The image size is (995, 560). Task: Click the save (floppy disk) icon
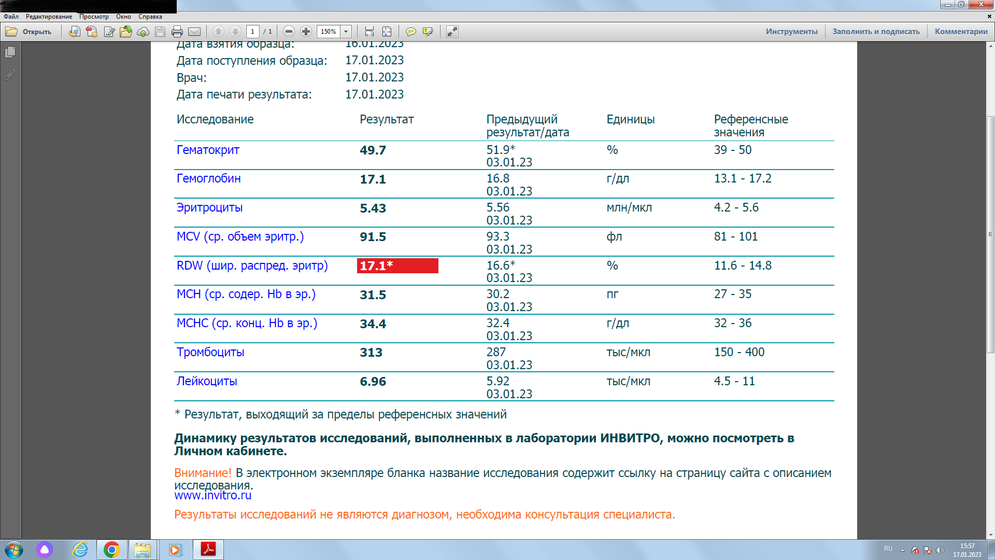point(160,32)
